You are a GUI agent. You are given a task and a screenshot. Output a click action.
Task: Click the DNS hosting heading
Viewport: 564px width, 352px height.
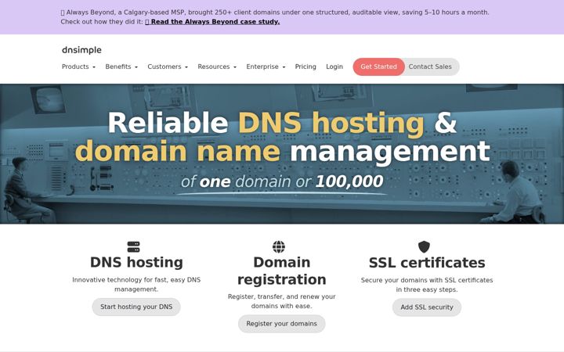tap(136, 262)
